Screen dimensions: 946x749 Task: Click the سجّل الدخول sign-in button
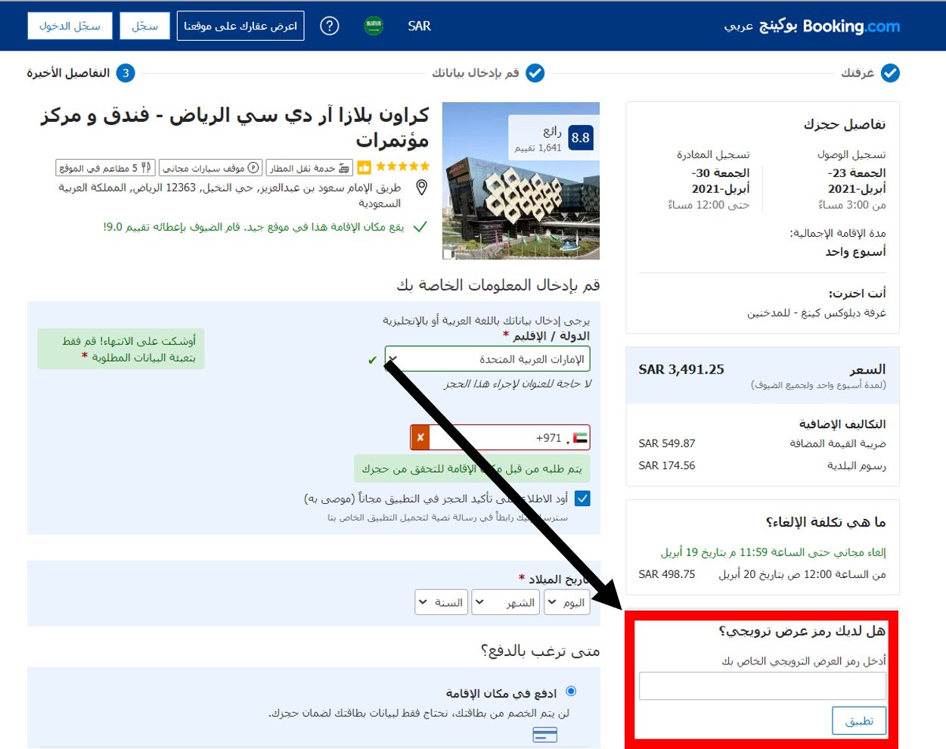(70, 25)
